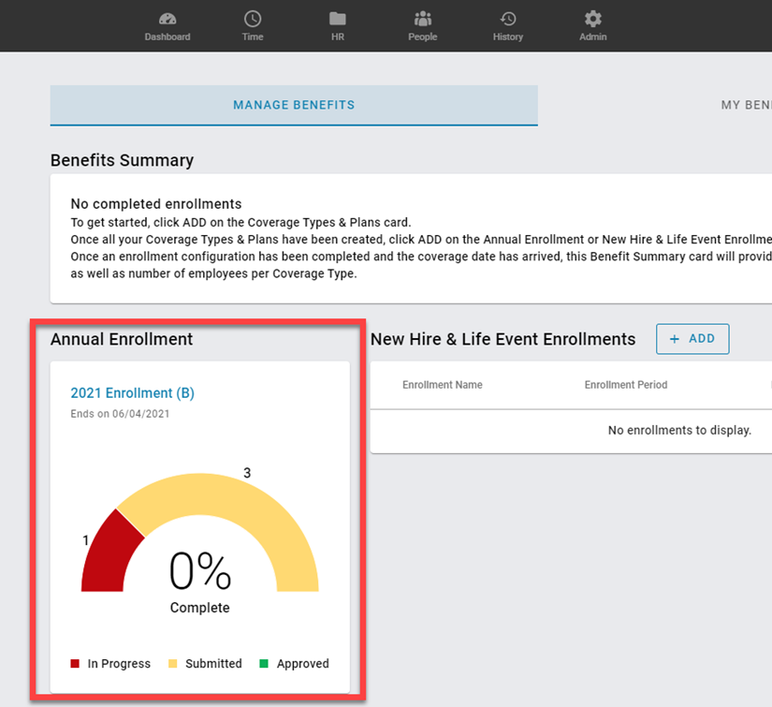Open the Dashboard page
The width and height of the screenshot is (772, 707).
[x=168, y=25]
